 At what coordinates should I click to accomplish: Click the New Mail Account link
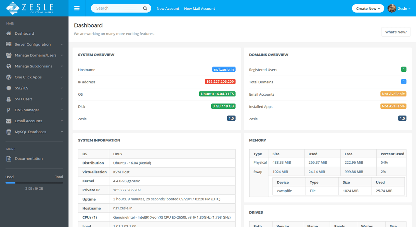pyautogui.click(x=200, y=9)
